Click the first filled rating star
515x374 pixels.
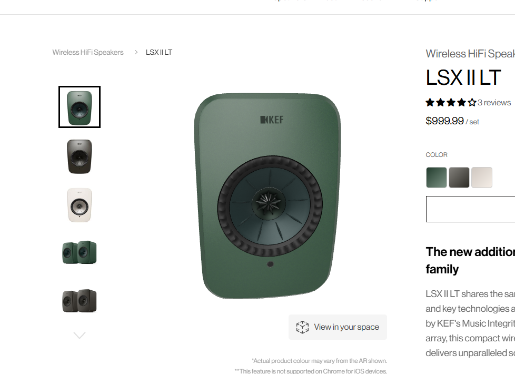(x=430, y=103)
